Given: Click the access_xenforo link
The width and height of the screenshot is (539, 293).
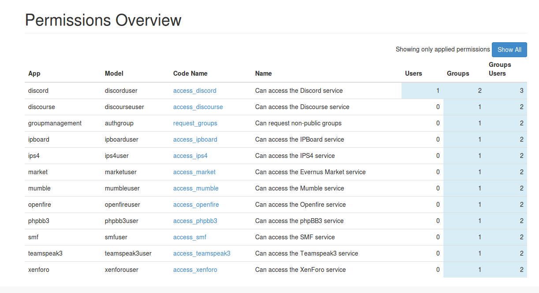Looking at the screenshot, I should click(x=195, y=270).
